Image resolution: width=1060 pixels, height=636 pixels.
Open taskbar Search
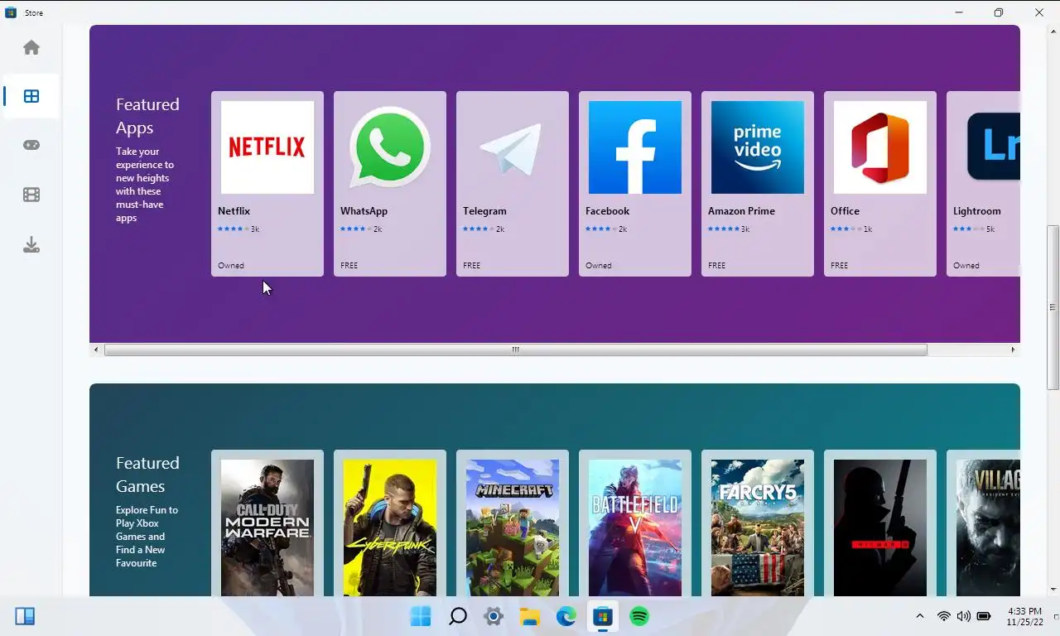[x=457, y=616]
